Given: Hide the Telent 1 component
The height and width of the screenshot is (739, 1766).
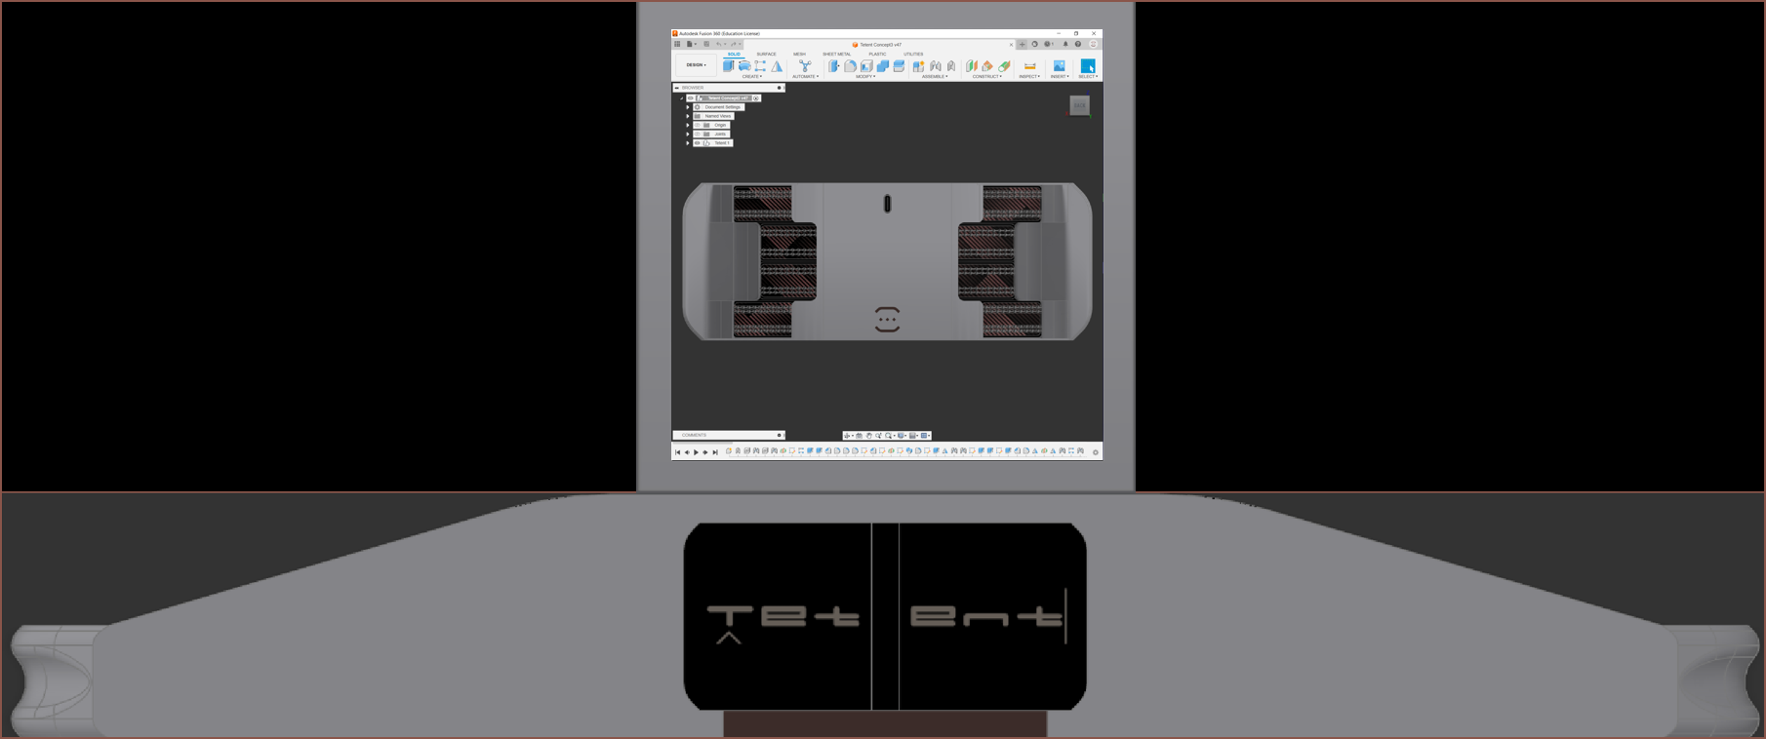Looking at the screenshot, I should click(698, 143).
